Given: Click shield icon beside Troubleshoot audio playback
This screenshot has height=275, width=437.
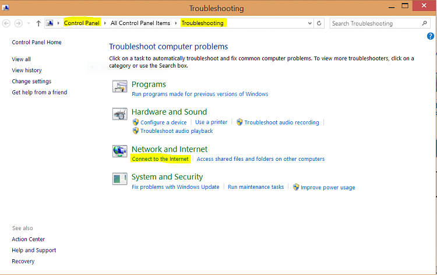Looking at the screenshot, I should 136,131.
